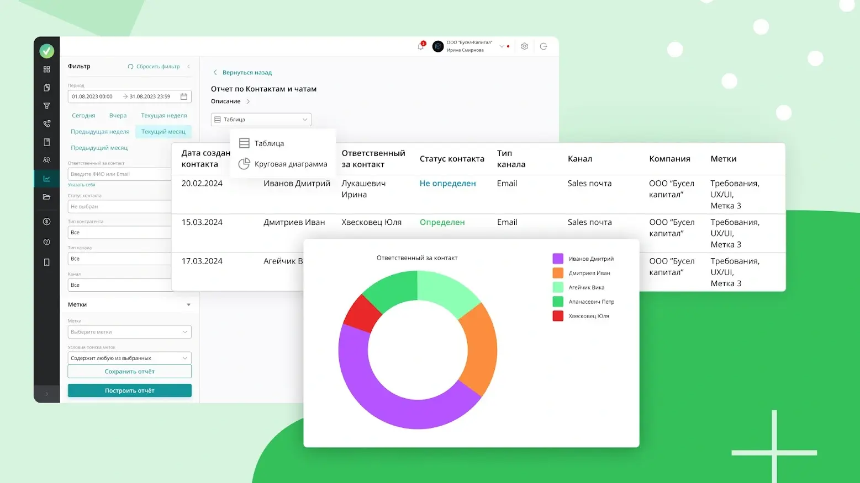The image size is (860, 483).
Task: Click the green Апанасевич Петр legend swatch
Action: pyautogui.click(x=558, y=302)
